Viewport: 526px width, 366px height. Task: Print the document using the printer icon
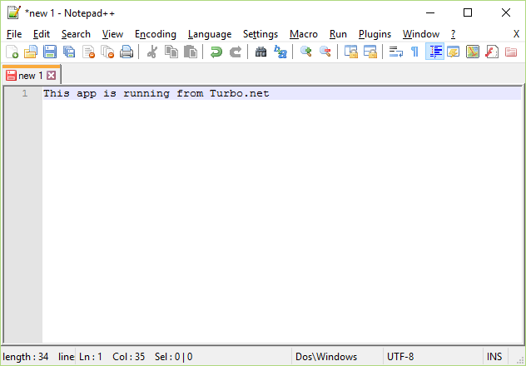tap(127, 52)
